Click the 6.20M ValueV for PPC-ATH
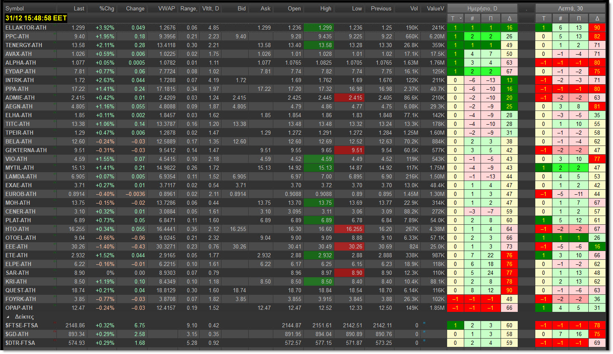 tap(437, 36)
